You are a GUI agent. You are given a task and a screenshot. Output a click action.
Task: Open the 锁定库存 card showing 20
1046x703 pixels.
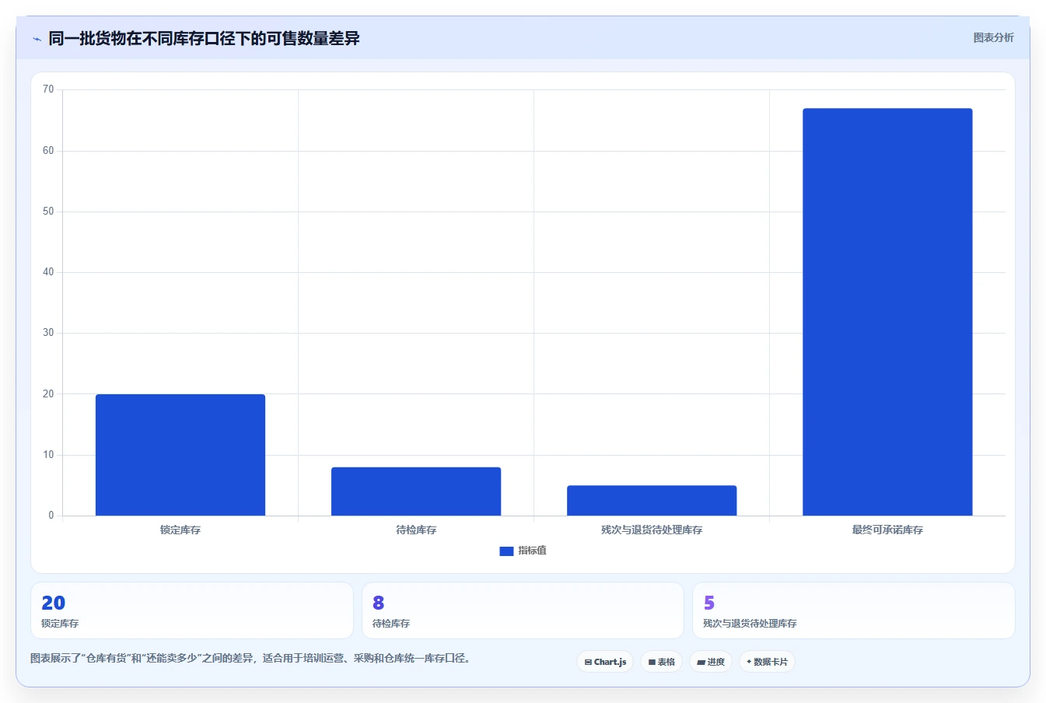coord(192,610)
